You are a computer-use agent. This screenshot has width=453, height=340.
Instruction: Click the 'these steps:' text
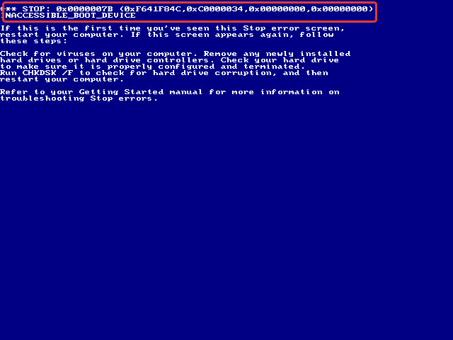(33, 41)
